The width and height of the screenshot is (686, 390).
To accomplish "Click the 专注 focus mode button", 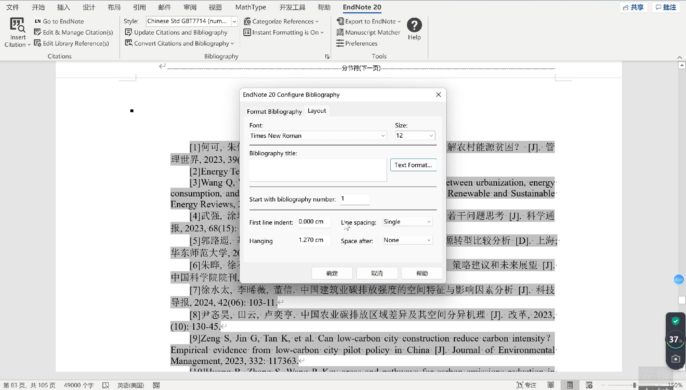I will tap(526, 385).
